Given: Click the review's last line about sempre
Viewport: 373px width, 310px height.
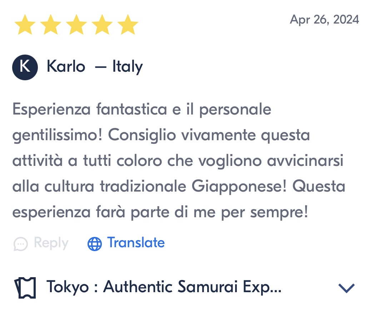Looking at the screenshot, I should point(160,212).
